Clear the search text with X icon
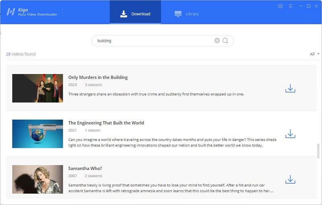This screenshot has width=322, height=205. [x=217, y=40]
